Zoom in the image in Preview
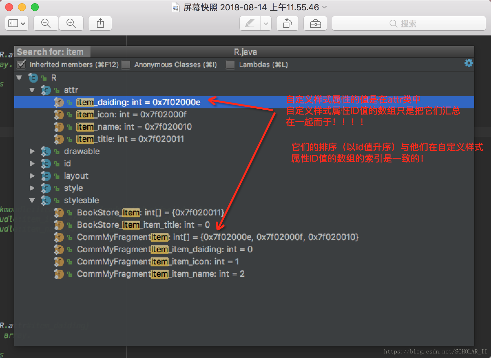The image size is (491, 358). click(71, 24)
